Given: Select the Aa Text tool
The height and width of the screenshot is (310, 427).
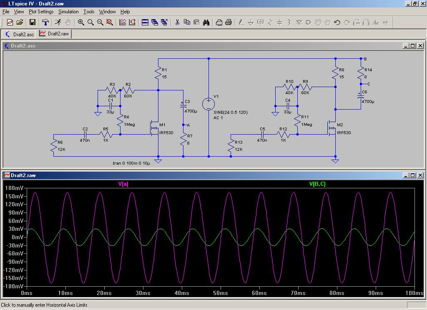Looking at the screenshot, I should point(376,22).
